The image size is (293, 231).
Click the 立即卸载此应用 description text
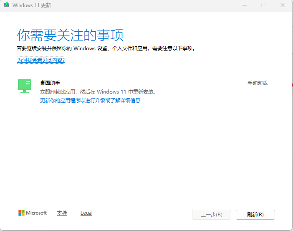[x=98, y=91]
